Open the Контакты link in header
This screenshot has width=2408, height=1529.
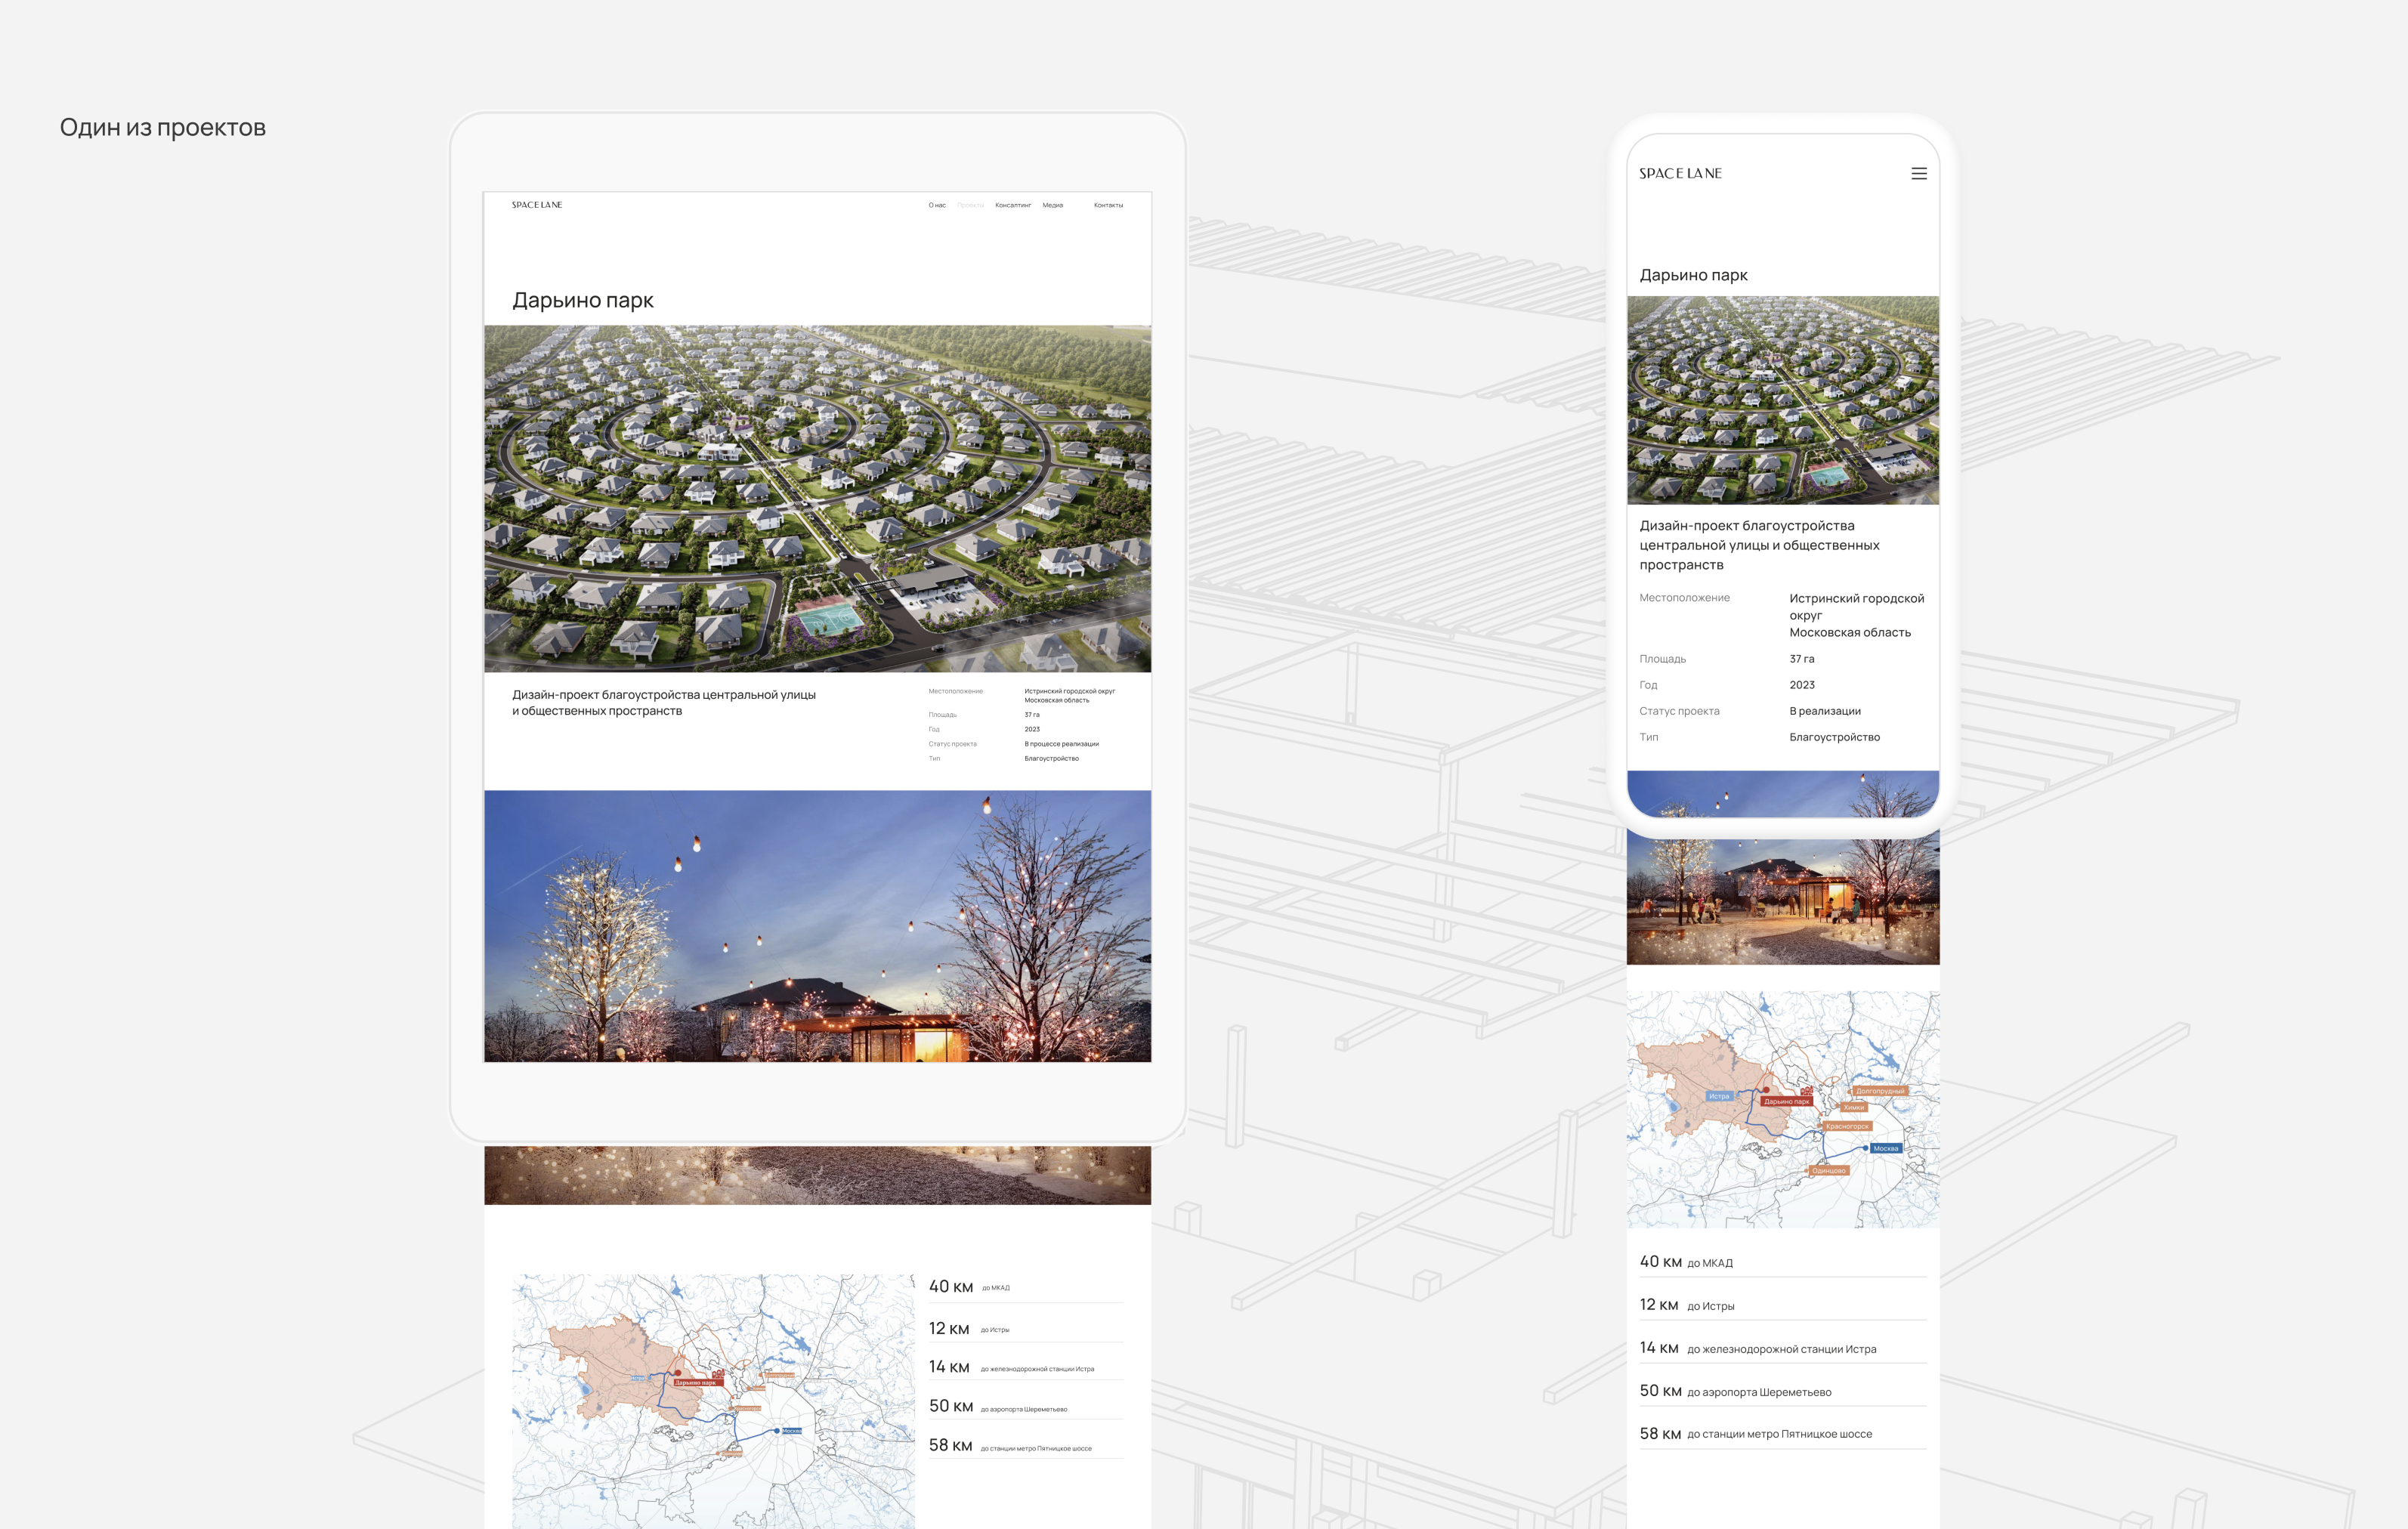point(1108,206)
